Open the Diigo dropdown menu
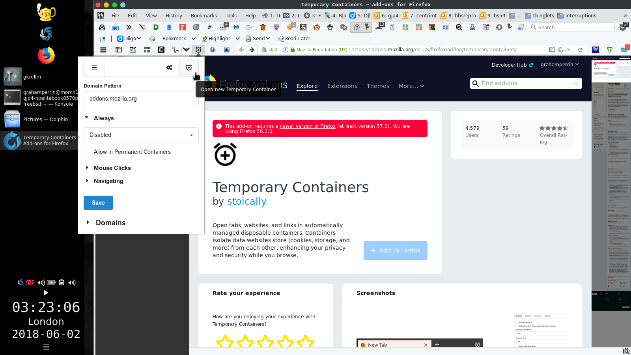The image size is (631, 355). (129, 38)
